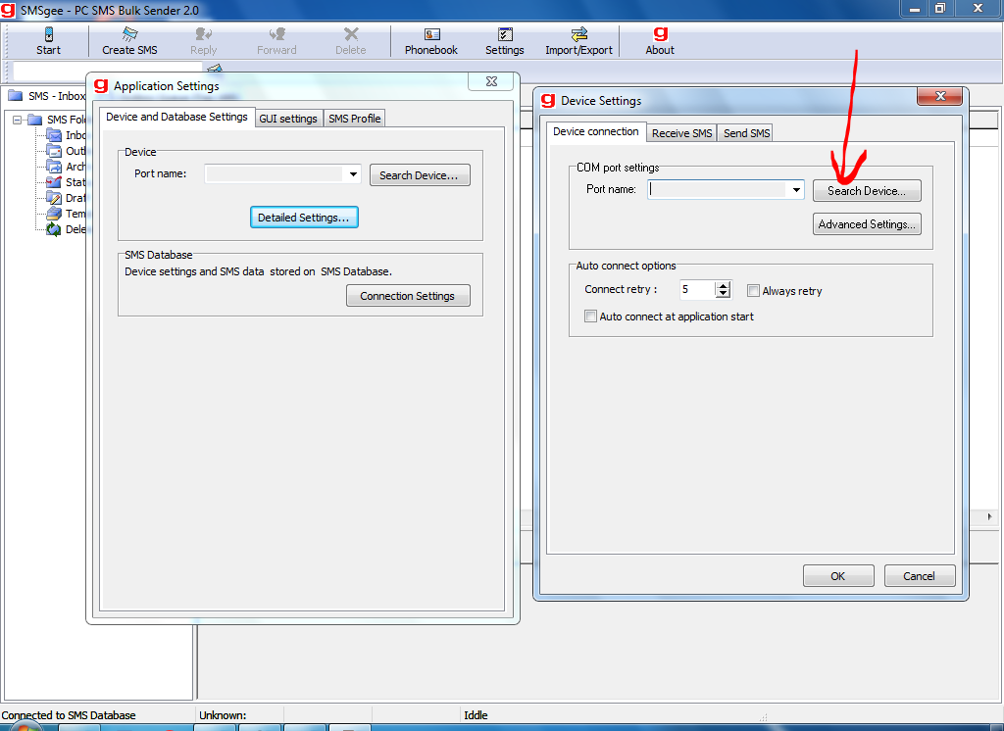Image resolution: width=1004 pixels, height=731 pixels.
Task: Switch to the GUI settings tab
Action: 288,119
